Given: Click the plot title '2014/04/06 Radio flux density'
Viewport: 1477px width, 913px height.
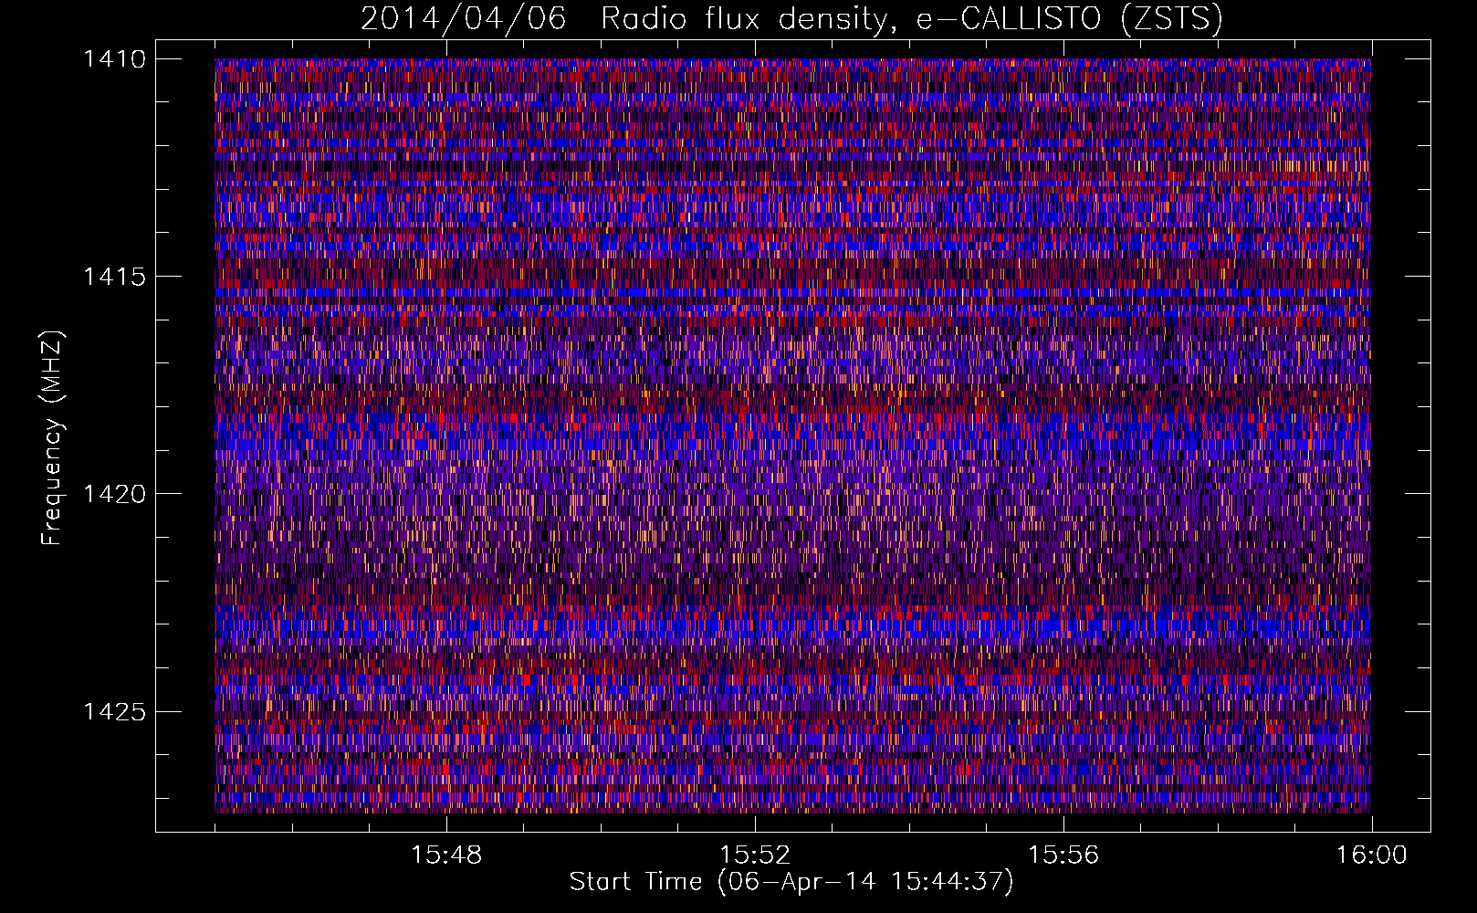Looking at the screenshot, I should [791, 19].
